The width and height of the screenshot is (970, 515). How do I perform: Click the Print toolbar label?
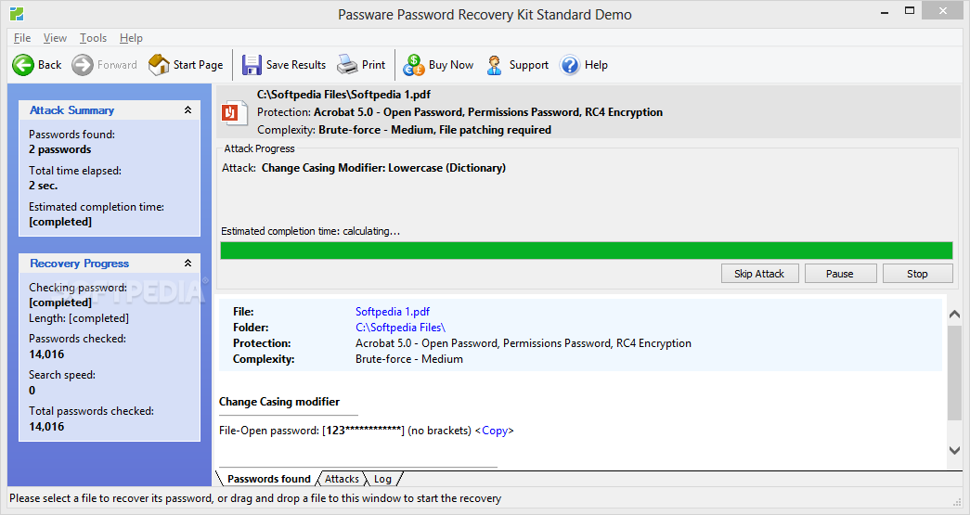374,65
